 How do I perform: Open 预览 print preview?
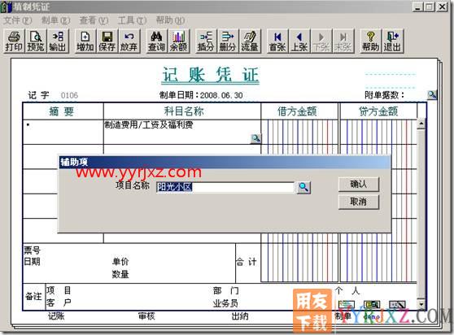click(x=35, y=41)
